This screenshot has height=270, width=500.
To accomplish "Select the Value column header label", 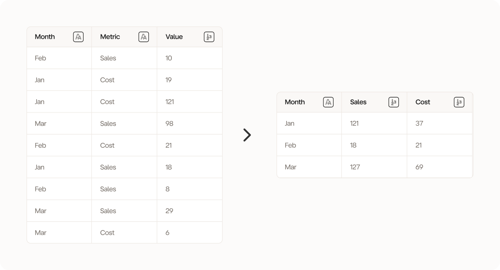I will pos(174,37).
